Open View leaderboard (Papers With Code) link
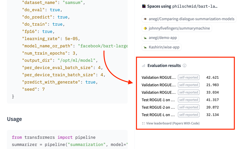 coord(173,123)
